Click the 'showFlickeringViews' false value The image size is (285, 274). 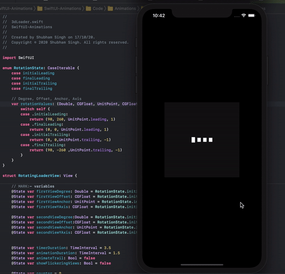(x=105, y=263)
